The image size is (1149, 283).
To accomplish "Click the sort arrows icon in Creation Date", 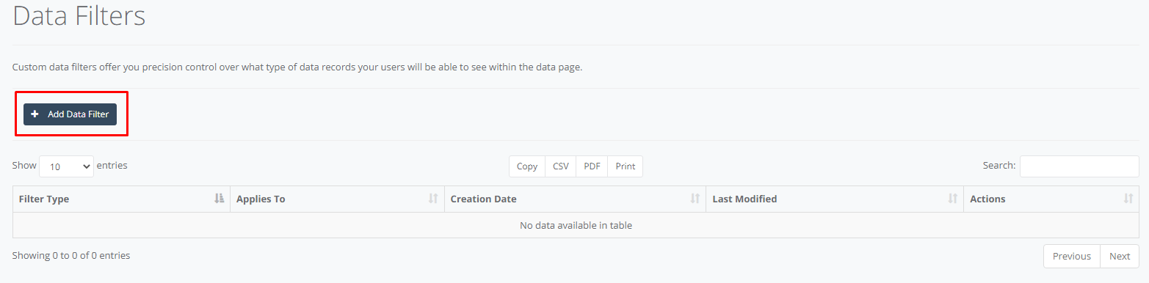I will [695, 199].
